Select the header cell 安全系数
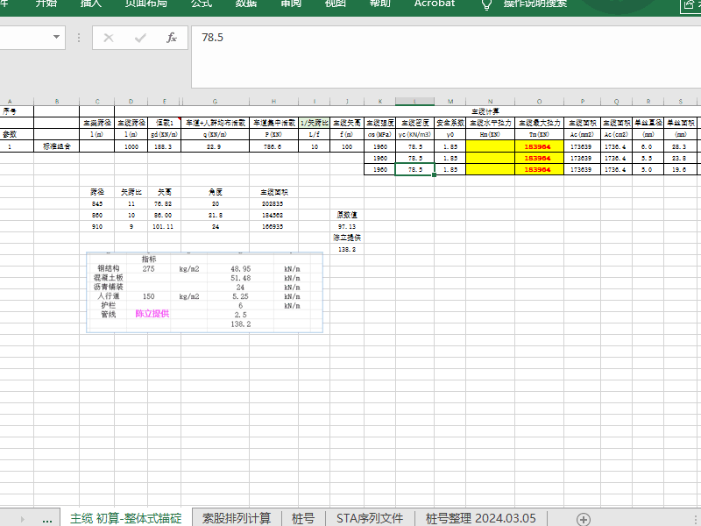Viewport: 701px width, 526px height. [450, 123]
